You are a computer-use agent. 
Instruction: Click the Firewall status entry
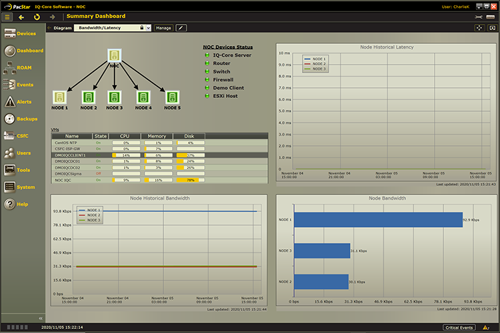click(x=219, y=80)
